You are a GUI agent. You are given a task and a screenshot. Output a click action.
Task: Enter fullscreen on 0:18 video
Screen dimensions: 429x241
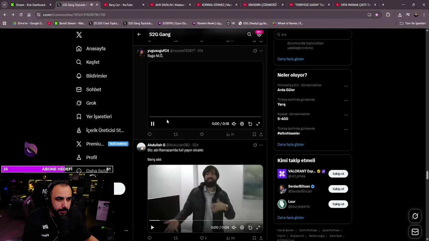tap(258, 124)
